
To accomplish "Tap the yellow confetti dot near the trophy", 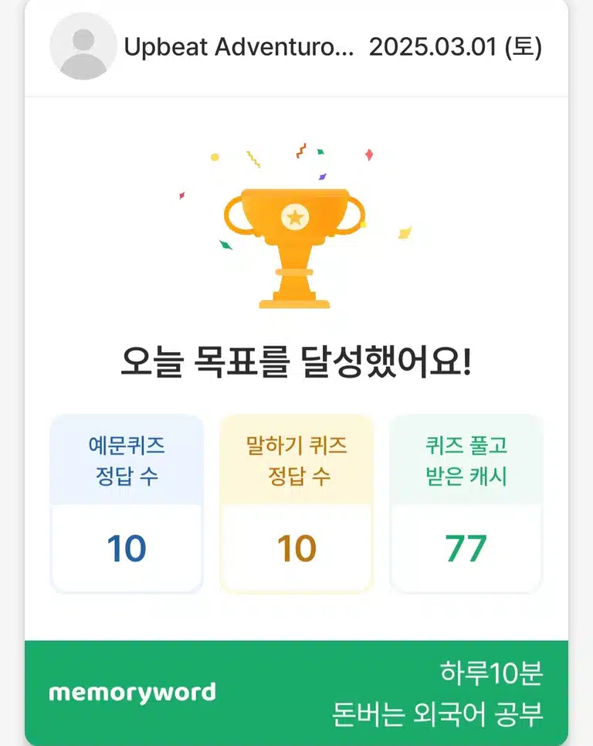I will point(215,157).
